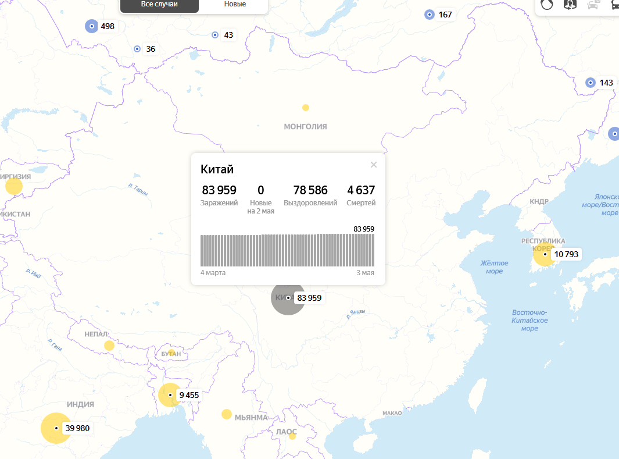619x459 pixels.
Task: Click the "3 мая" chart end date
Action: tap(365, 273)
